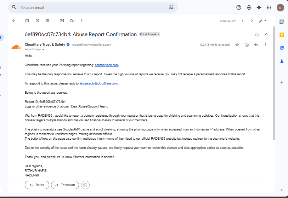Open Google Contacts side panel
This screenshot has height=198, width=288.
282,61
